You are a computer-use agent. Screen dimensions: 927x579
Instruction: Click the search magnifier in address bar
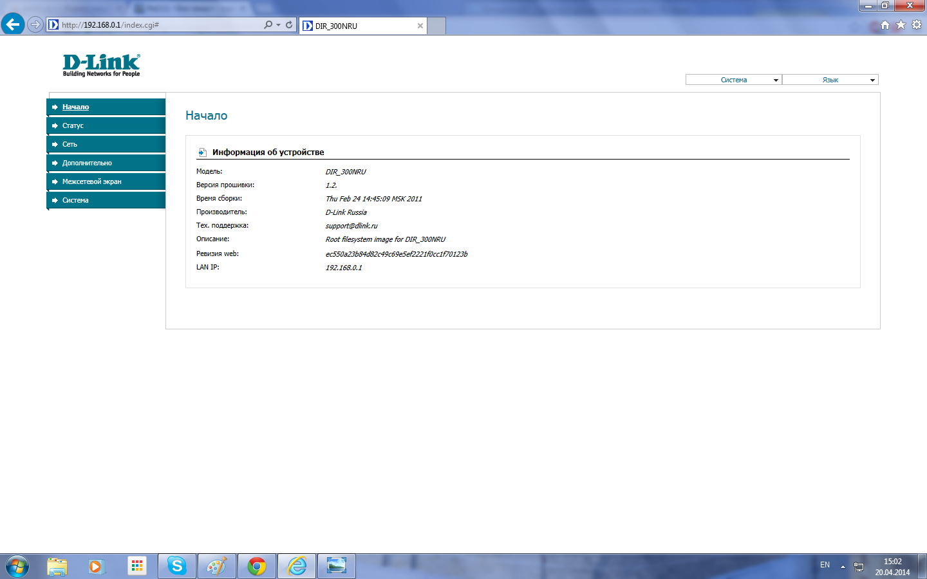(x=268, y=25)
